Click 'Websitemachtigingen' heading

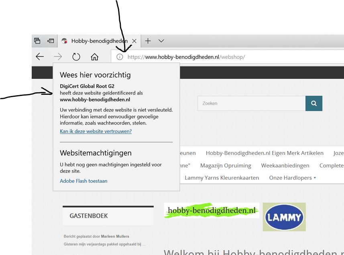pyautogui.click(x=96, y=153)
